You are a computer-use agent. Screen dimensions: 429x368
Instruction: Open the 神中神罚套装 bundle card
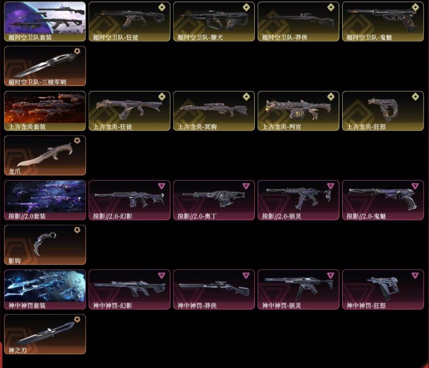45,289
